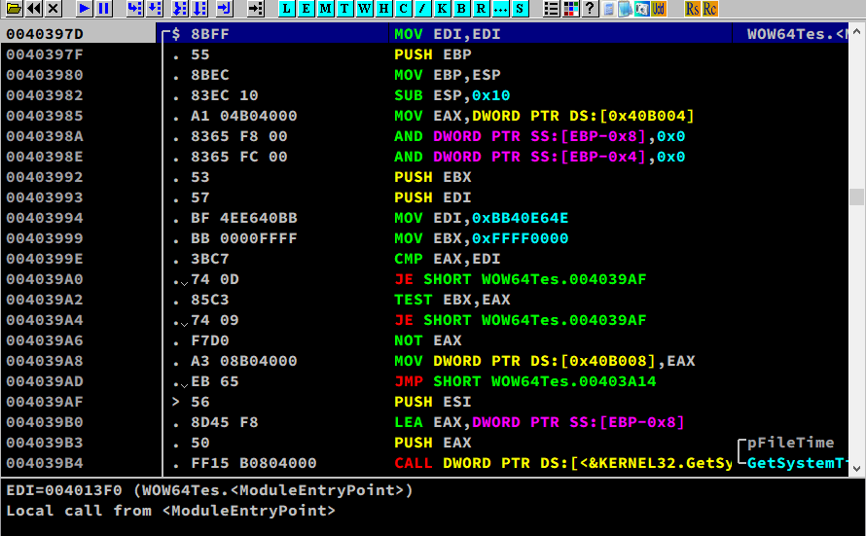Click the question mark help icon

[x=590, y=9]
